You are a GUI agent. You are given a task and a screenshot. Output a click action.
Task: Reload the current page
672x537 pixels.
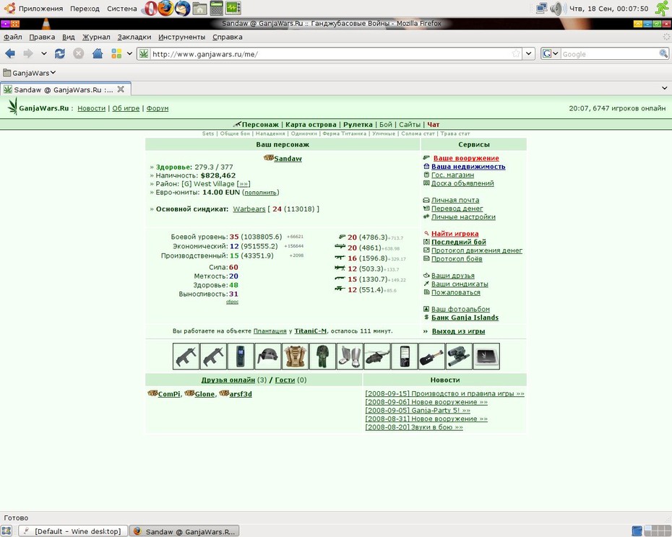[59, 53]
